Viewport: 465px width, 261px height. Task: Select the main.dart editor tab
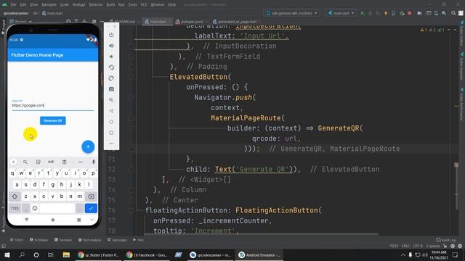(157, 22)
